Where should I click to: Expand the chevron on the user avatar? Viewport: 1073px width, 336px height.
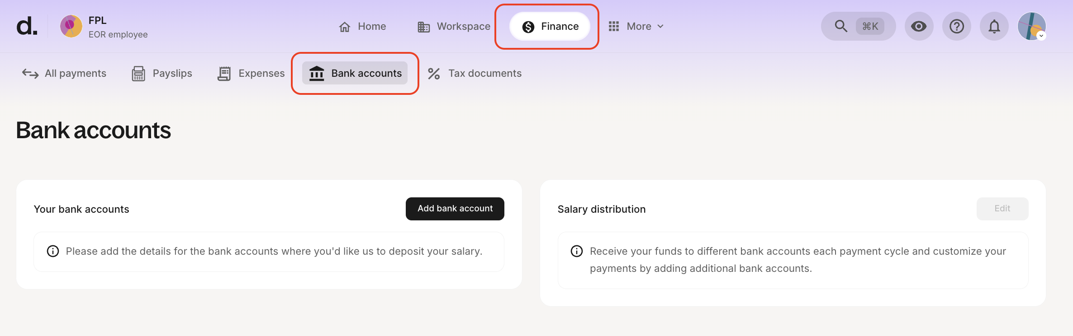tap(1042, 36)
